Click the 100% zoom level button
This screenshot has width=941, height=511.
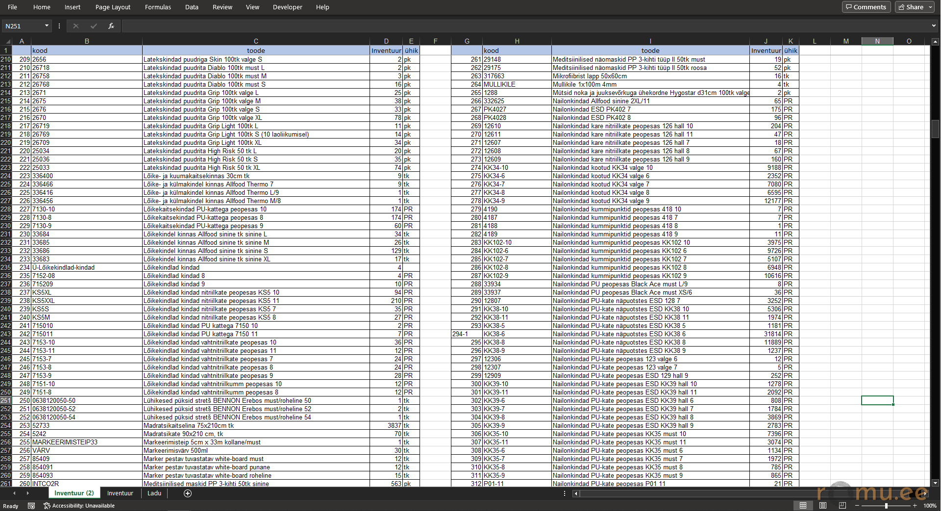pyautogui.click(x=930, y=506)
